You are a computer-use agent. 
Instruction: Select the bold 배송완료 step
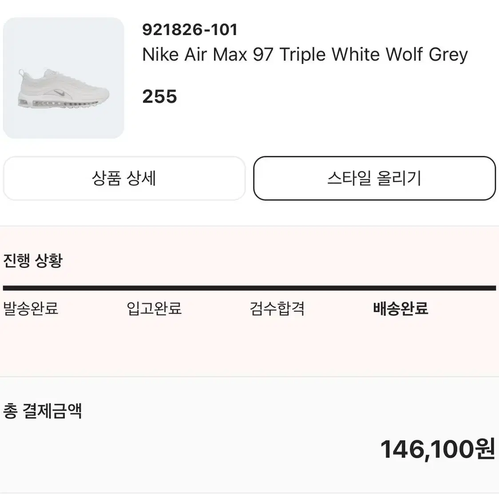pos(400,309)
